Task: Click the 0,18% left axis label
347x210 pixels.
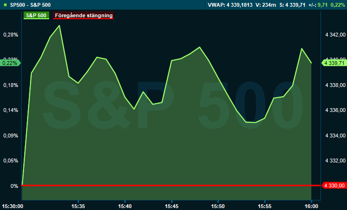Action: pos(11,85)
